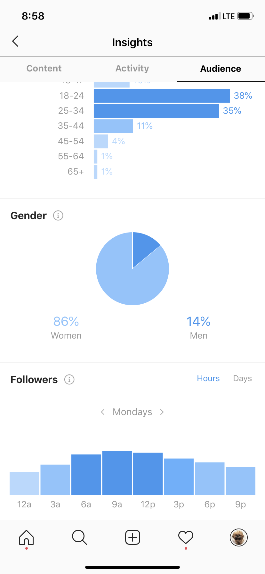Open the Search magnifier icon

tap(79, 537)
